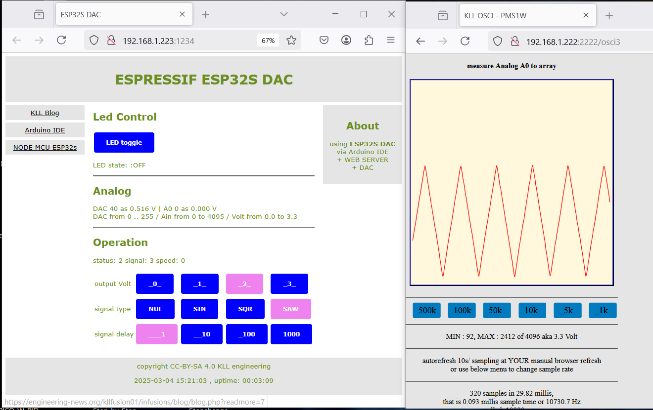The width and height of the screenshot is (653, 410).
Task: Close the KLL OSCI - PMS1W tab
Action: click(x=586, y=15)
